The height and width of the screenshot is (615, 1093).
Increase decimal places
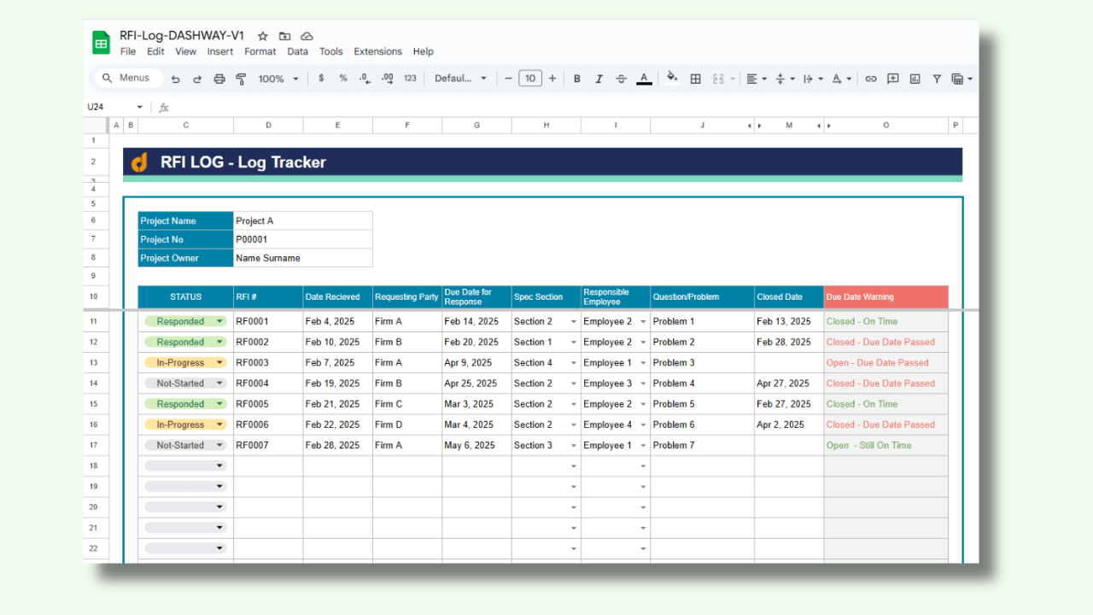(x=387, y=79)
